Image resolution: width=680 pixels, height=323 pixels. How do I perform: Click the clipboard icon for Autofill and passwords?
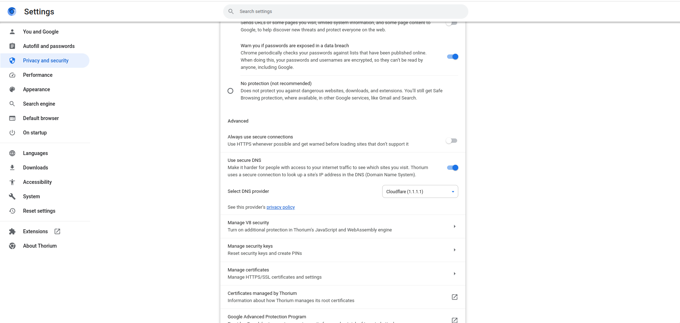point(12,46)
